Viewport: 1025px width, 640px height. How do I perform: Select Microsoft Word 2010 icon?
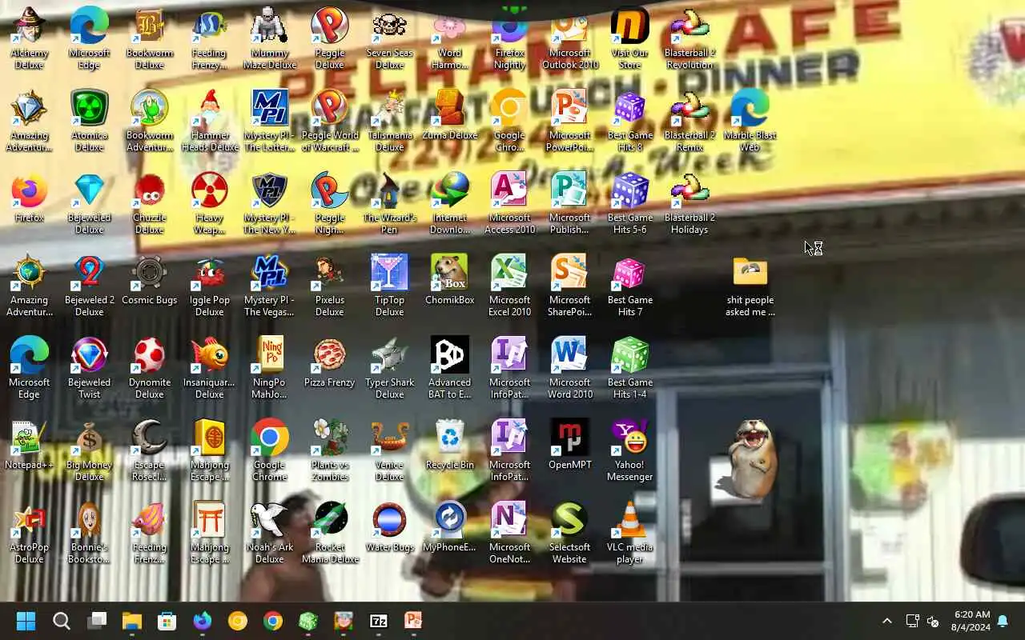(x=570, y=368)
